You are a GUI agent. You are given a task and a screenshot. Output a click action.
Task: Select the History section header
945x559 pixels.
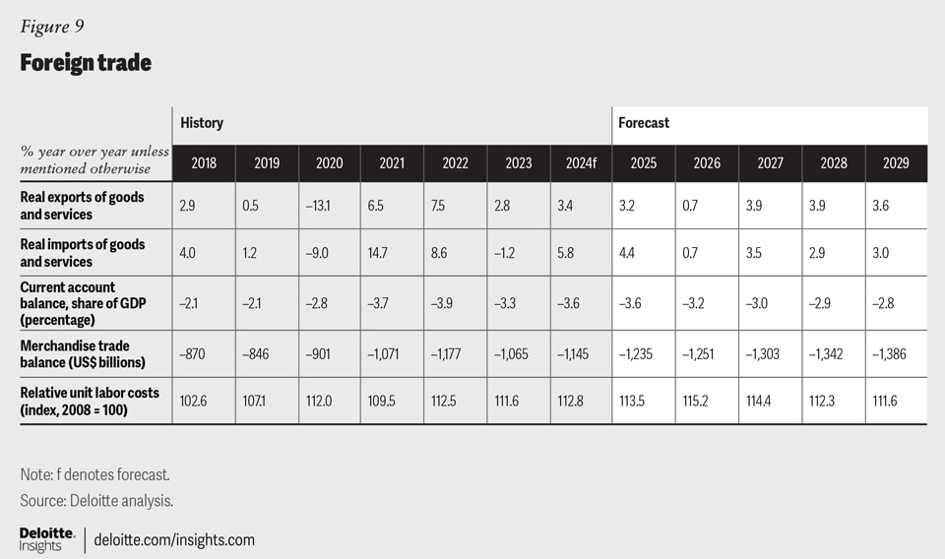[x=202, y=123]
